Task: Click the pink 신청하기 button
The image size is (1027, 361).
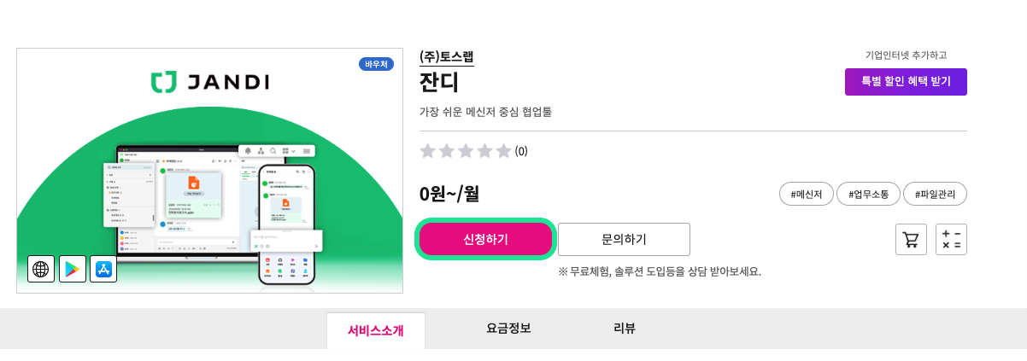Action: (485, 239)
